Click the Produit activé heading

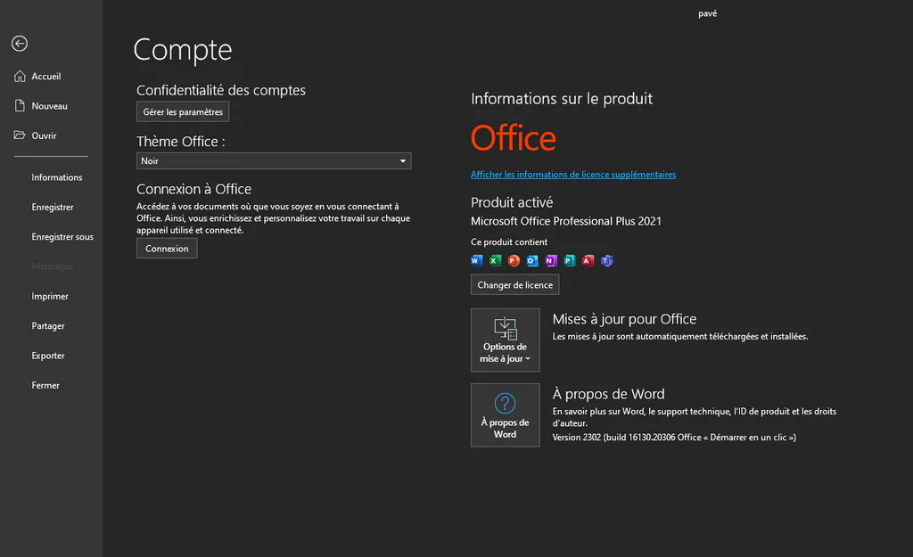(512, 202)
